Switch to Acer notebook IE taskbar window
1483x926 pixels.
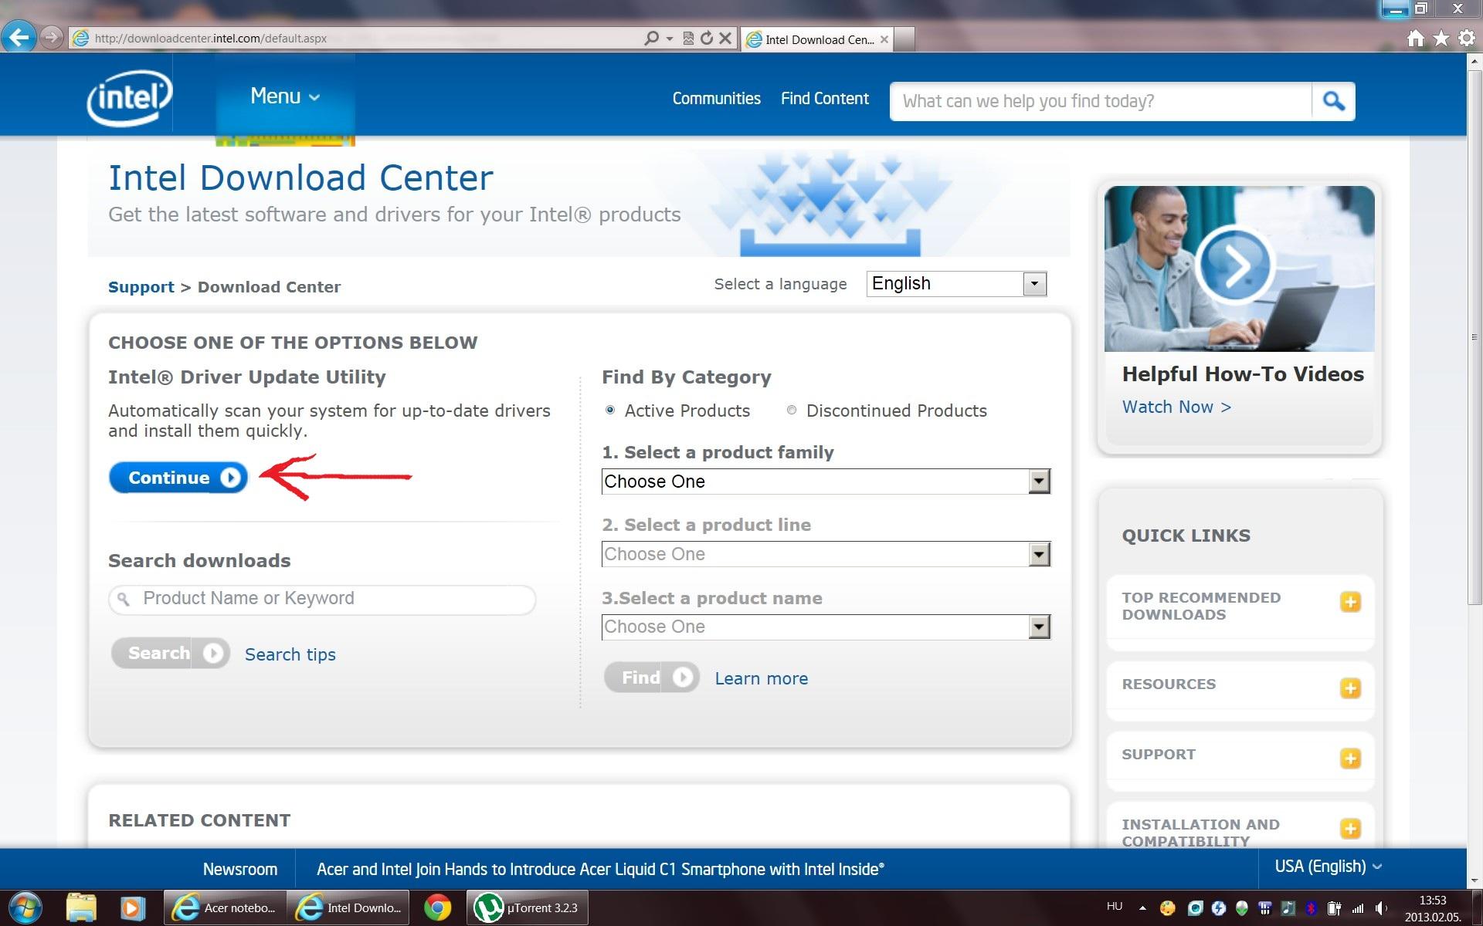point(225,907)
